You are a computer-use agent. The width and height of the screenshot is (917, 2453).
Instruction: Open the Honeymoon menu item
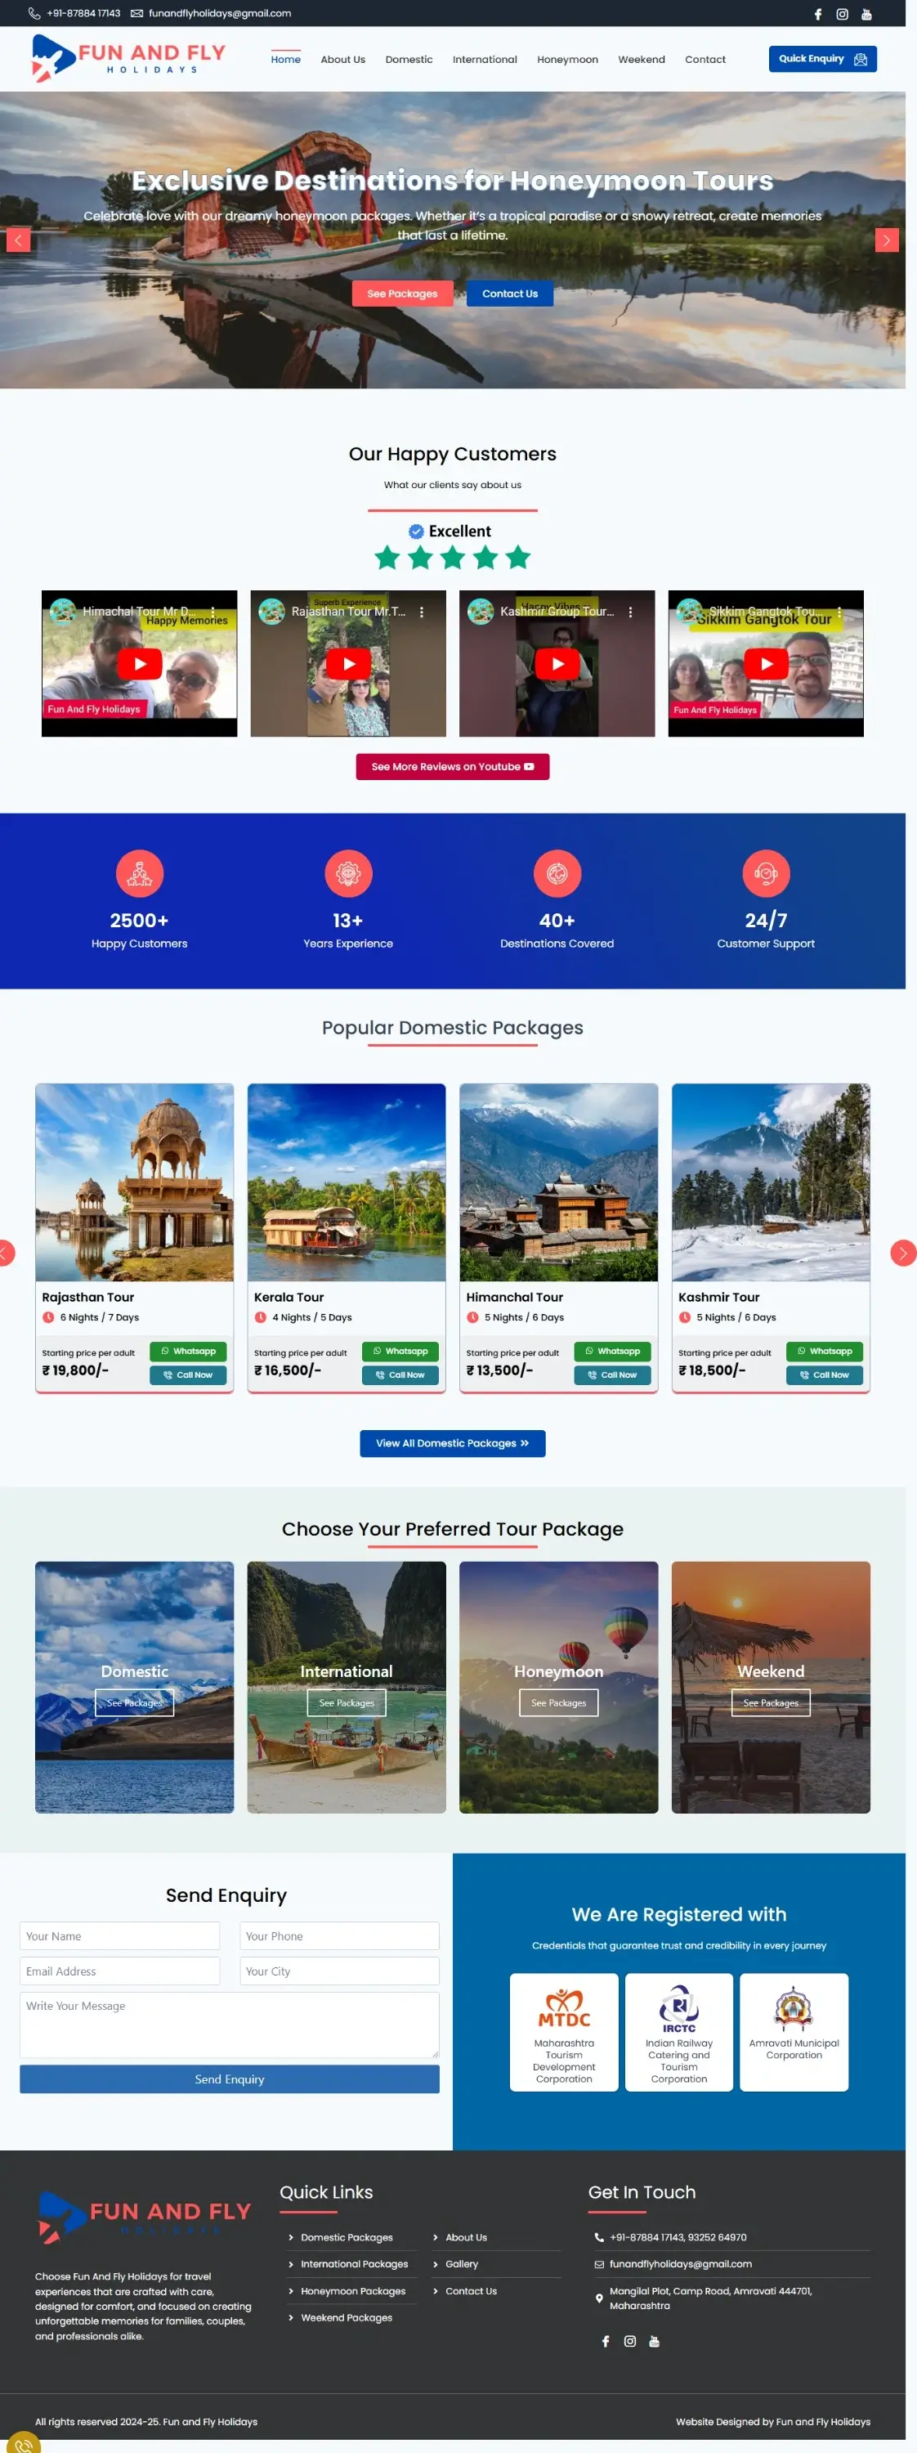tap(567, 59)
